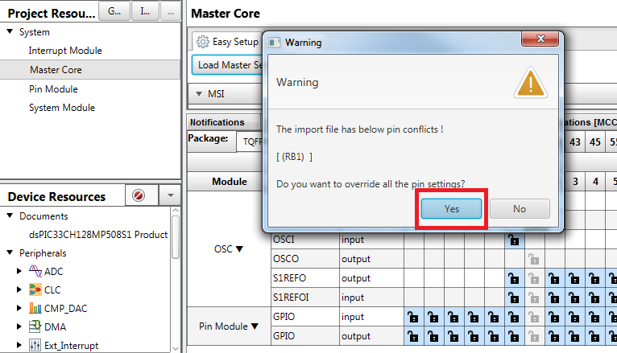
Task: Click the CMP_DAC bar chart icon
Action: [35, 308]
